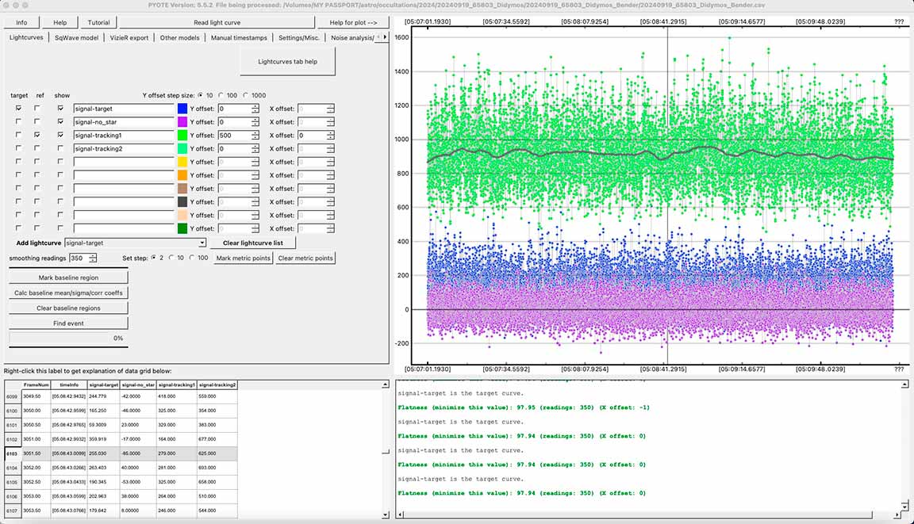Select Set step value 100
This screenshot has width=914, height=524.
(191, 258)
